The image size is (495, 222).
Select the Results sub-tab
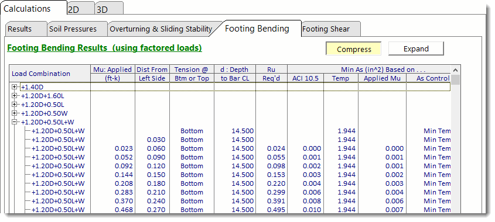(x=26, y=29)
